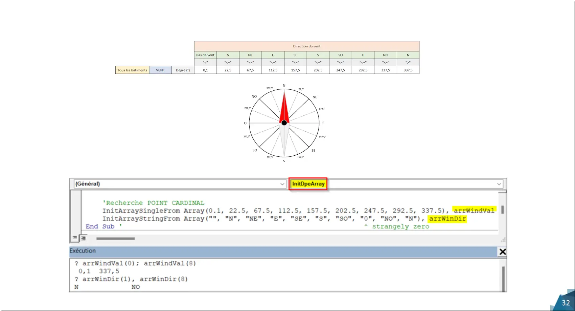
Task: Select the '22,5' degree value cell
Action: click(x=228, y=70)
